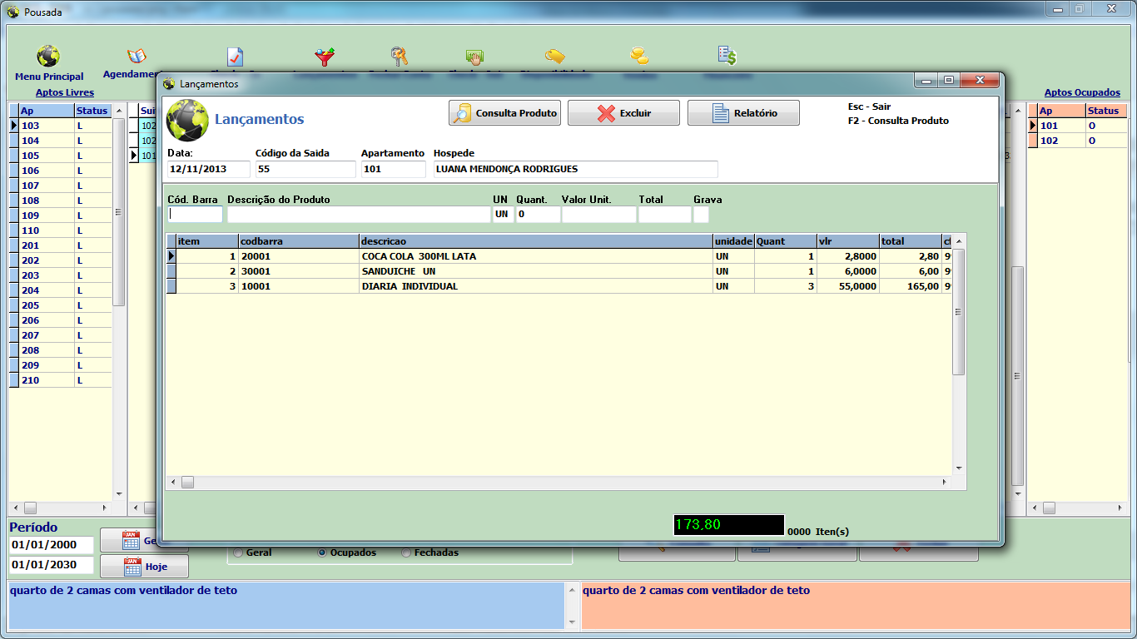Image resolution: width=1137 pixels, height=639 pixels.
Task: Select apartment 103 in Aptos Livres
Action: 60,126
